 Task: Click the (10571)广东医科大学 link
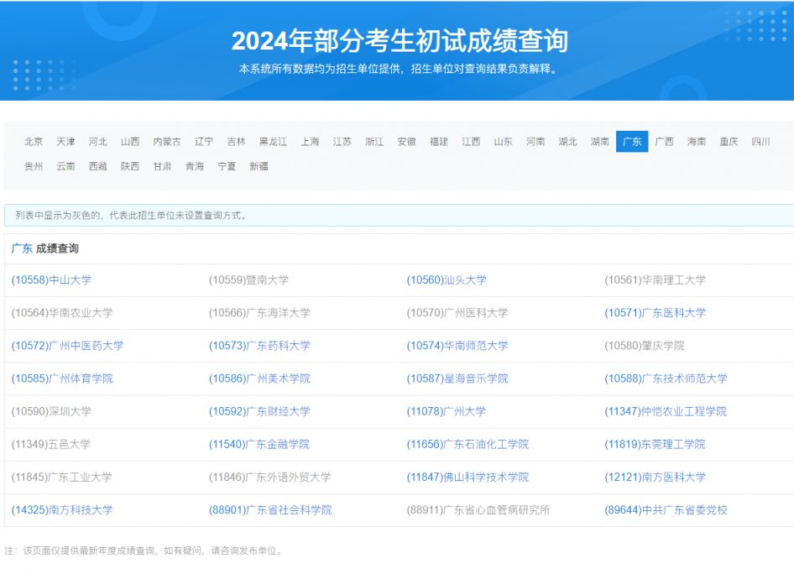(x=656, y=313)
